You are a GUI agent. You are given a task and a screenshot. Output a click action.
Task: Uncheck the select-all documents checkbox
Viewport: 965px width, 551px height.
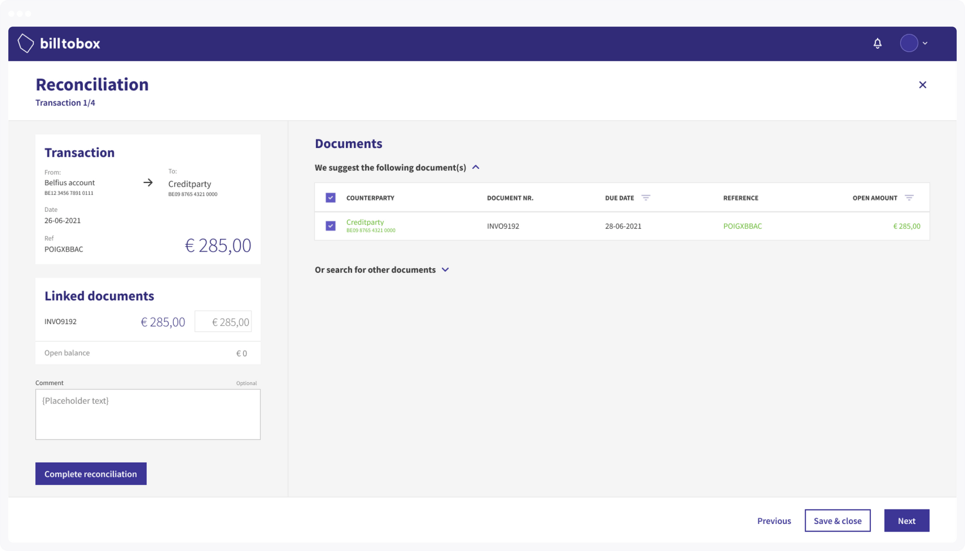pyautogui.click(x=330, y=197)
